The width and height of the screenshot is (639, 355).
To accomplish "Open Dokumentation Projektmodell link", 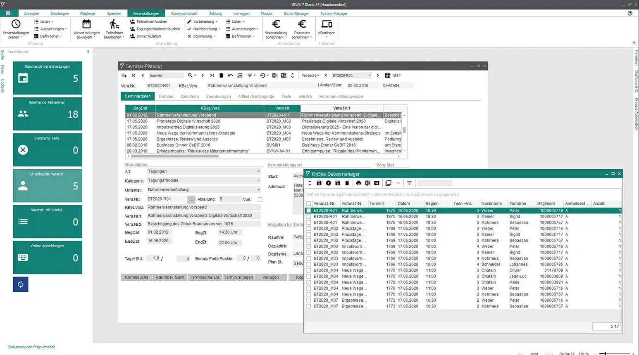I will coord(31,347).
